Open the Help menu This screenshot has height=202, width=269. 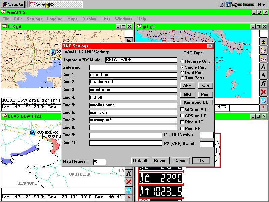point(142,19)
